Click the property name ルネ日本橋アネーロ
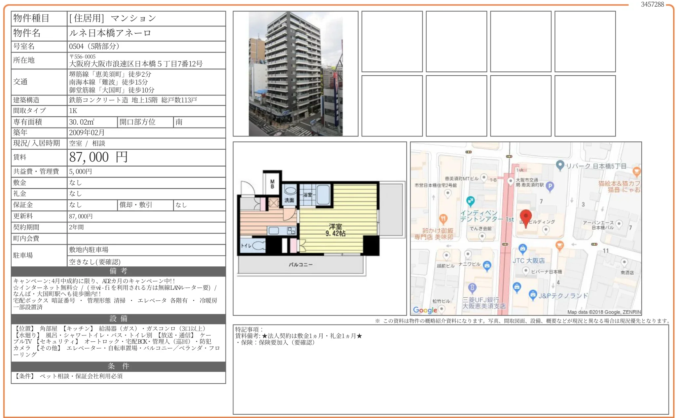 [110, 33]
